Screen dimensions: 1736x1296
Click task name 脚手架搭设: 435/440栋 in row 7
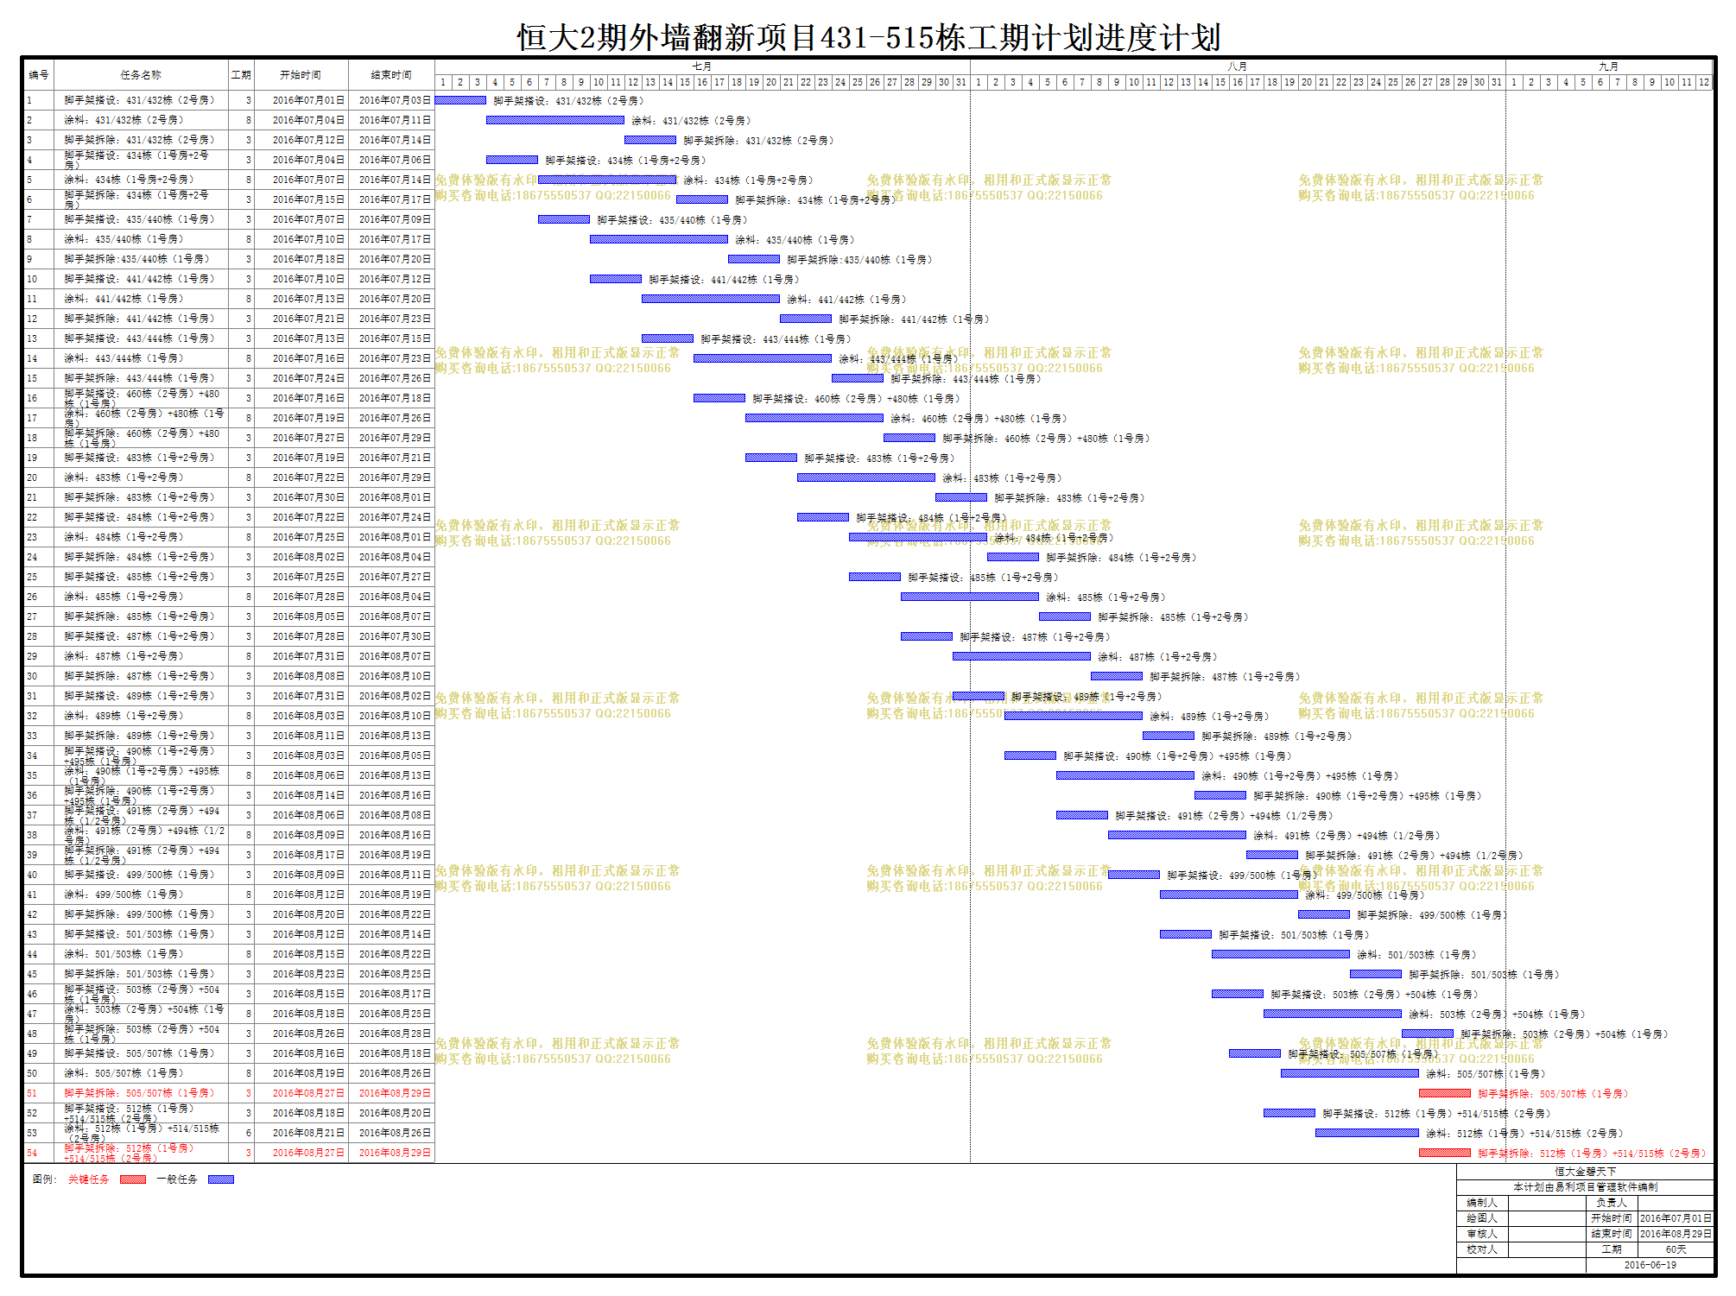139,219
